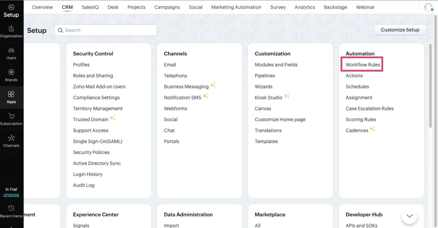Switch to the Marketing Automation tab

tap(236, 7)
